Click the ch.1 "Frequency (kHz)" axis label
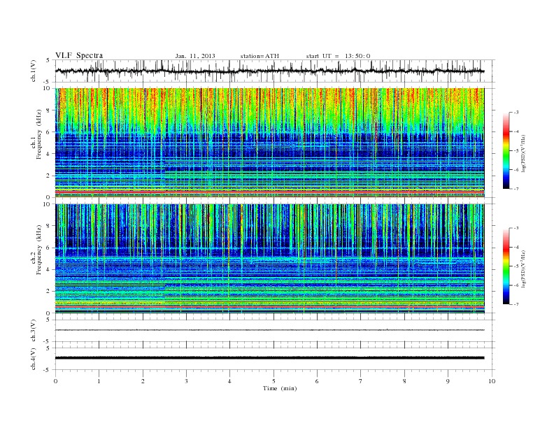Screen dimensions: 554x428 coord(39,134)
